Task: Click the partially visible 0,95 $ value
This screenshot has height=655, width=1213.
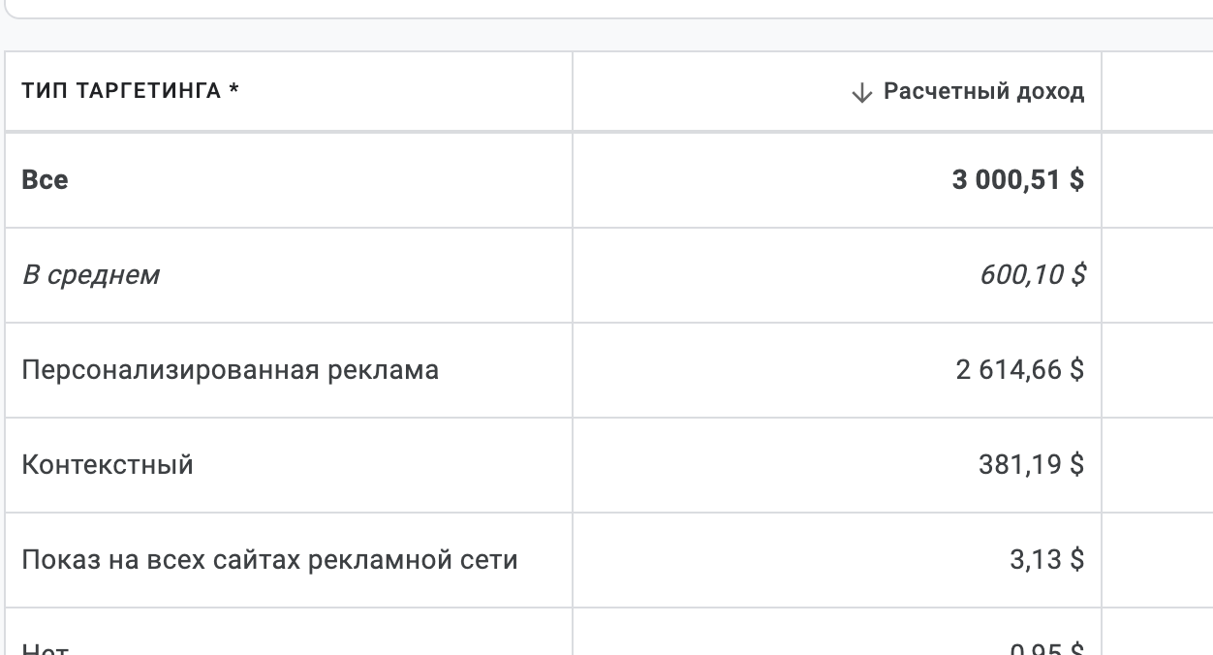Action: tap(1047, 649)
